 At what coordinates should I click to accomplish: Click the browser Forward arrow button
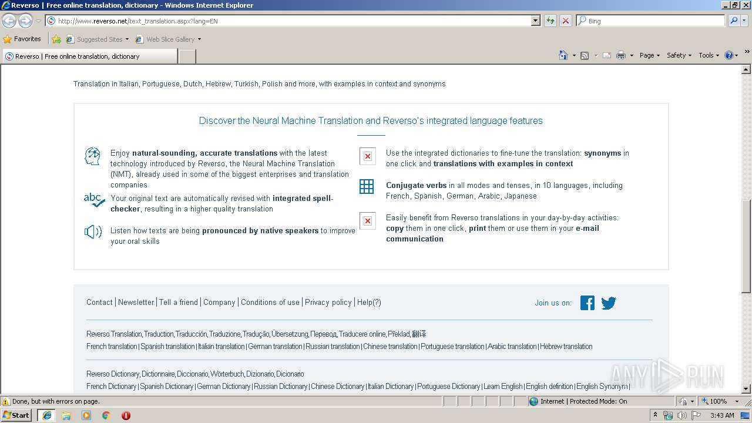tap(25, 21)
